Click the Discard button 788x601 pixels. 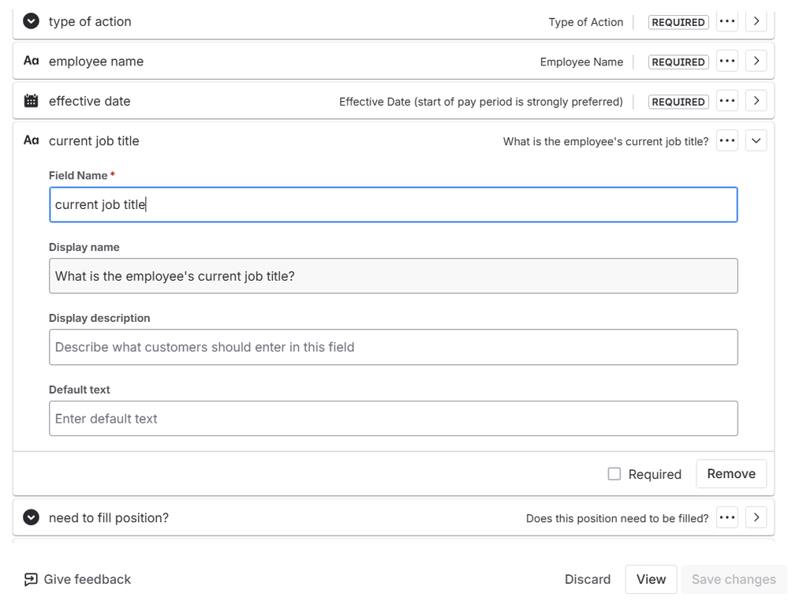click(587, 579)
